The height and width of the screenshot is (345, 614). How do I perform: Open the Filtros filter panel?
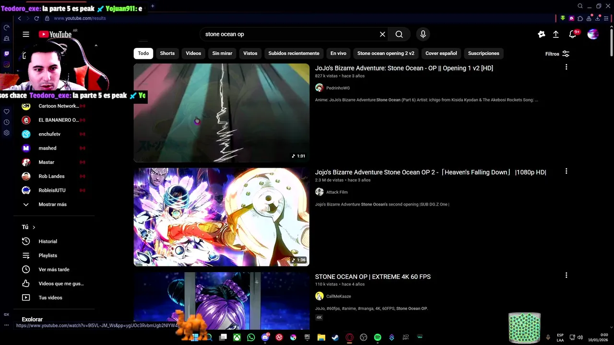click(x=557, y=54)
